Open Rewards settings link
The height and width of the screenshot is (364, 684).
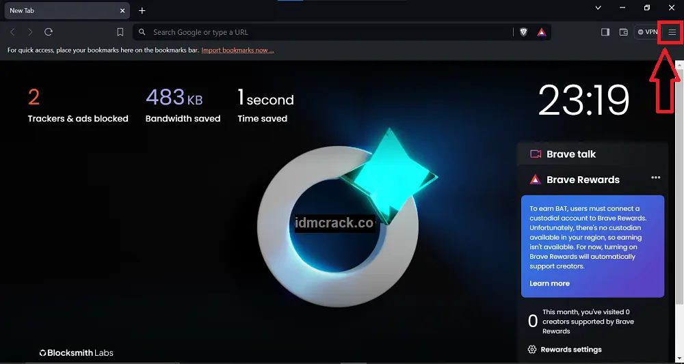click(571, 350)
